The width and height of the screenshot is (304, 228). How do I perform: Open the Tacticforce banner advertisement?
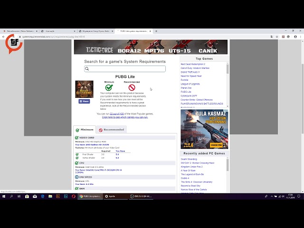(151, 47)
